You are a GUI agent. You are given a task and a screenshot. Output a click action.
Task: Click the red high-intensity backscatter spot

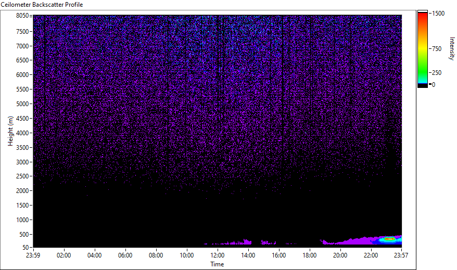pyautogui.click(x=390, y=239)
